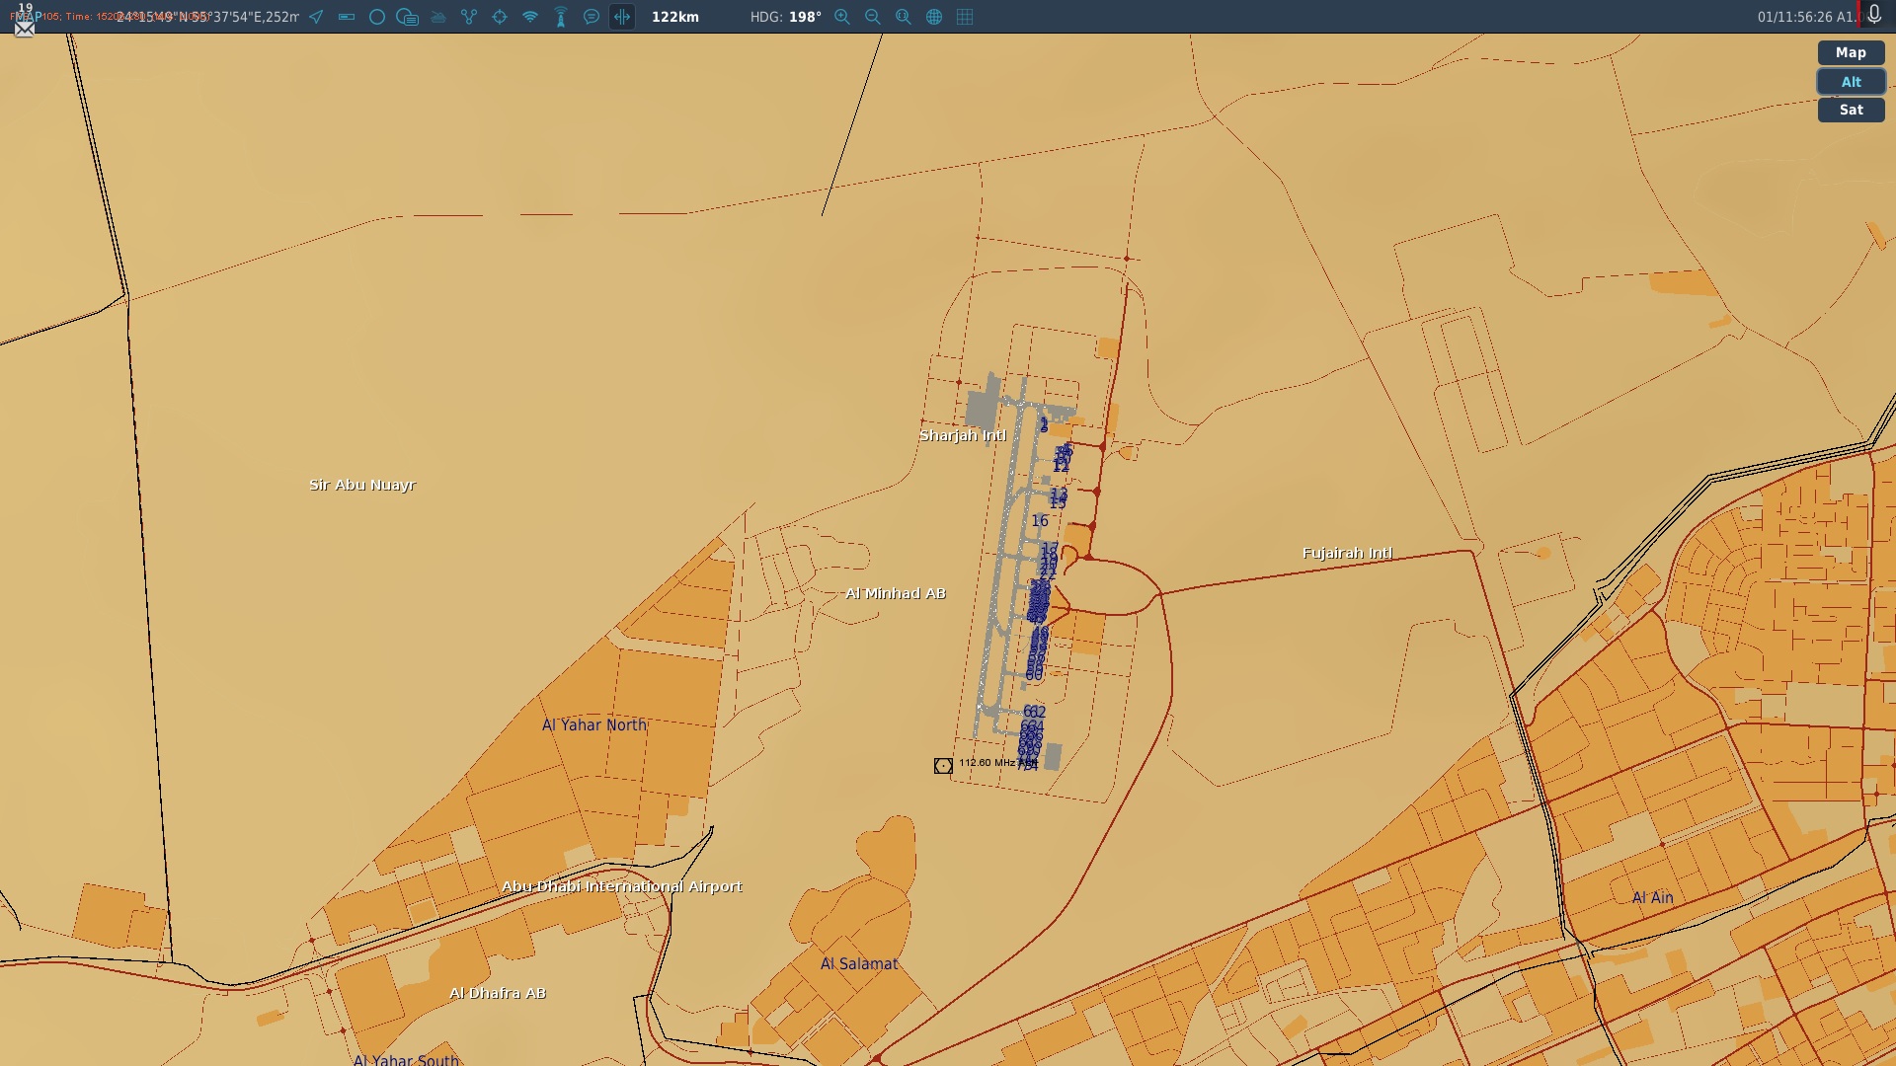
Task: Click the route waypoints branch icon
Action: (469, 17)
